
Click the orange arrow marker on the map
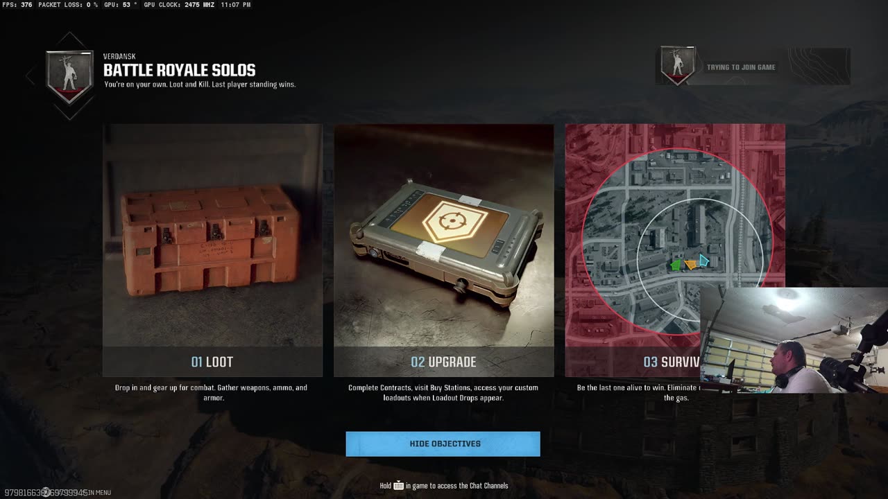691,264
